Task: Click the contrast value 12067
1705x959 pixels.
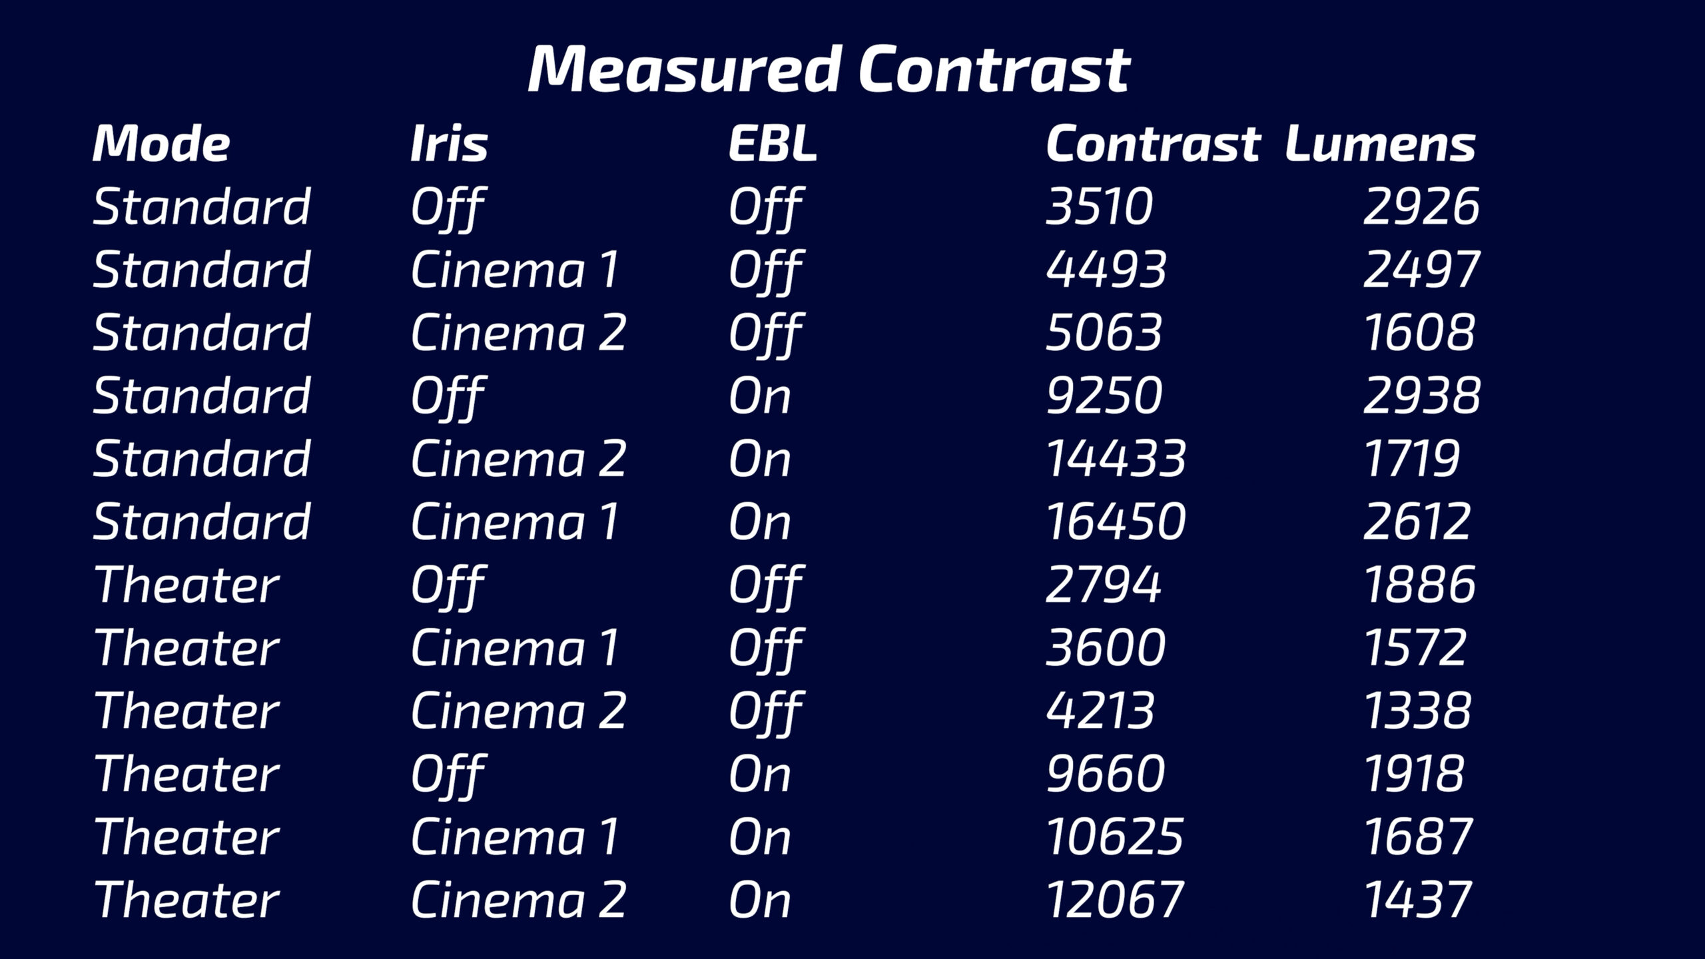Action: [1116, 900]
